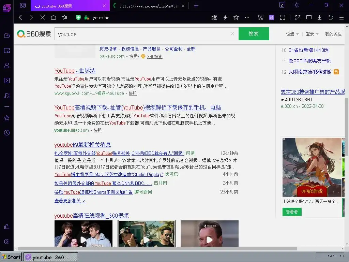
Task: Open the home page icon
Action: [54, 17]
